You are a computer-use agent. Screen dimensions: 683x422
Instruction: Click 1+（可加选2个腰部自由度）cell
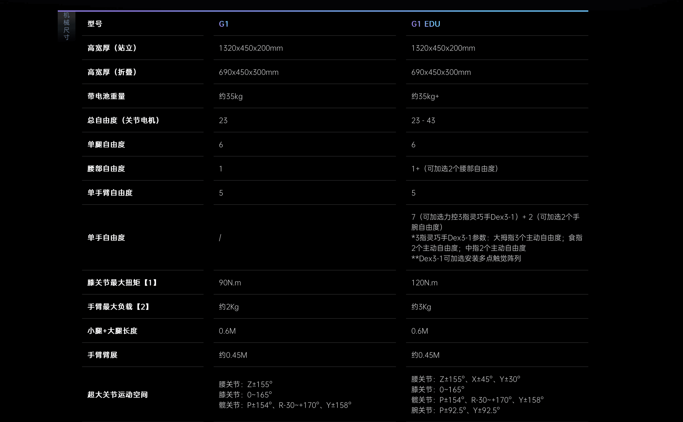[x=454, y=169]
